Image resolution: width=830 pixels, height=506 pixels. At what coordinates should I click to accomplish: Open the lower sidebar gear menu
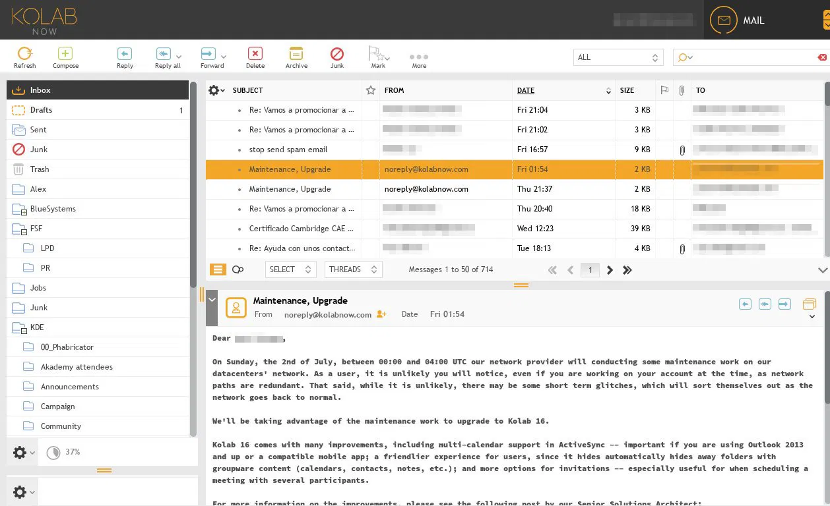(x=23, y=492)
